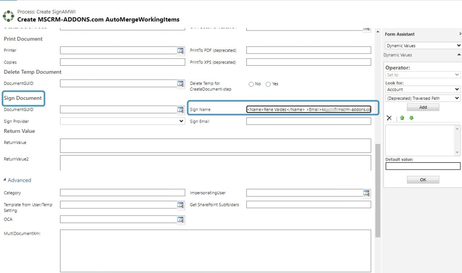Viewport: 462px width, 273px height.
Task: Collapse the Dynamic Values panel
Action: pos(459,55)
